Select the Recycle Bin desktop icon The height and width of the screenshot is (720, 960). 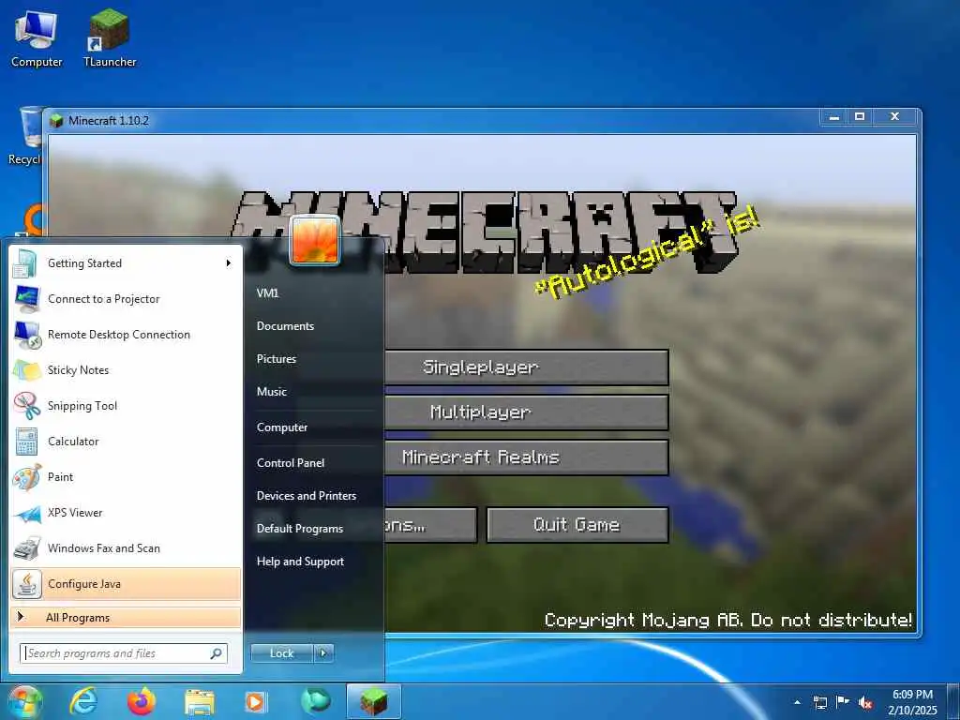pyautogui.click(x=24, y=136)
